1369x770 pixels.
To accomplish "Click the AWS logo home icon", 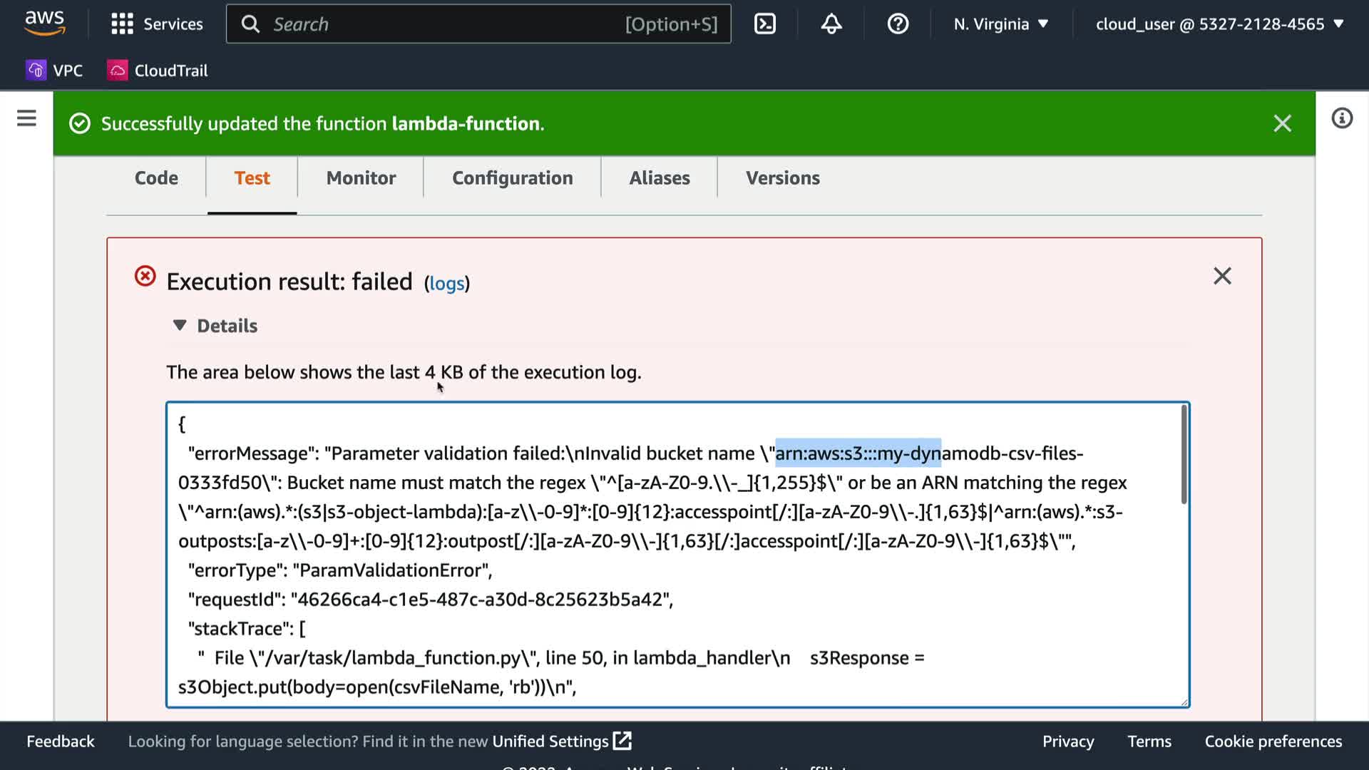I will pos(44,23).
